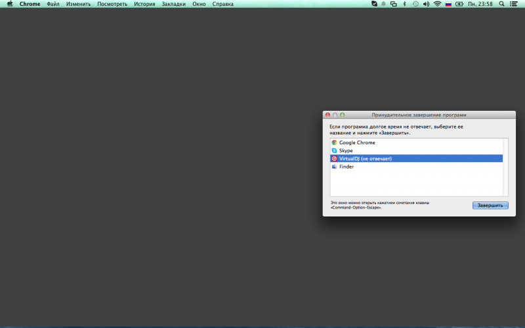Click the Finder icon in list
This screenshot has height=328, width=525.
click(334, 167)
